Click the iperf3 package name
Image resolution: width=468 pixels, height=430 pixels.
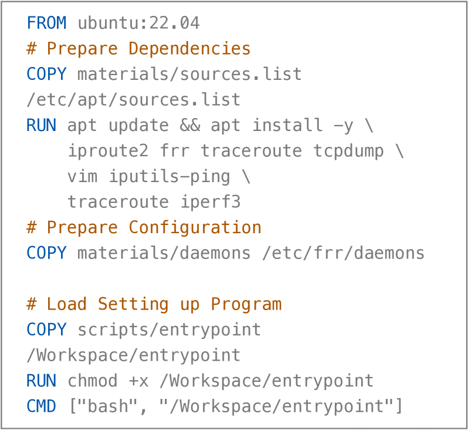pyautogui.click(x=210, y=202)
